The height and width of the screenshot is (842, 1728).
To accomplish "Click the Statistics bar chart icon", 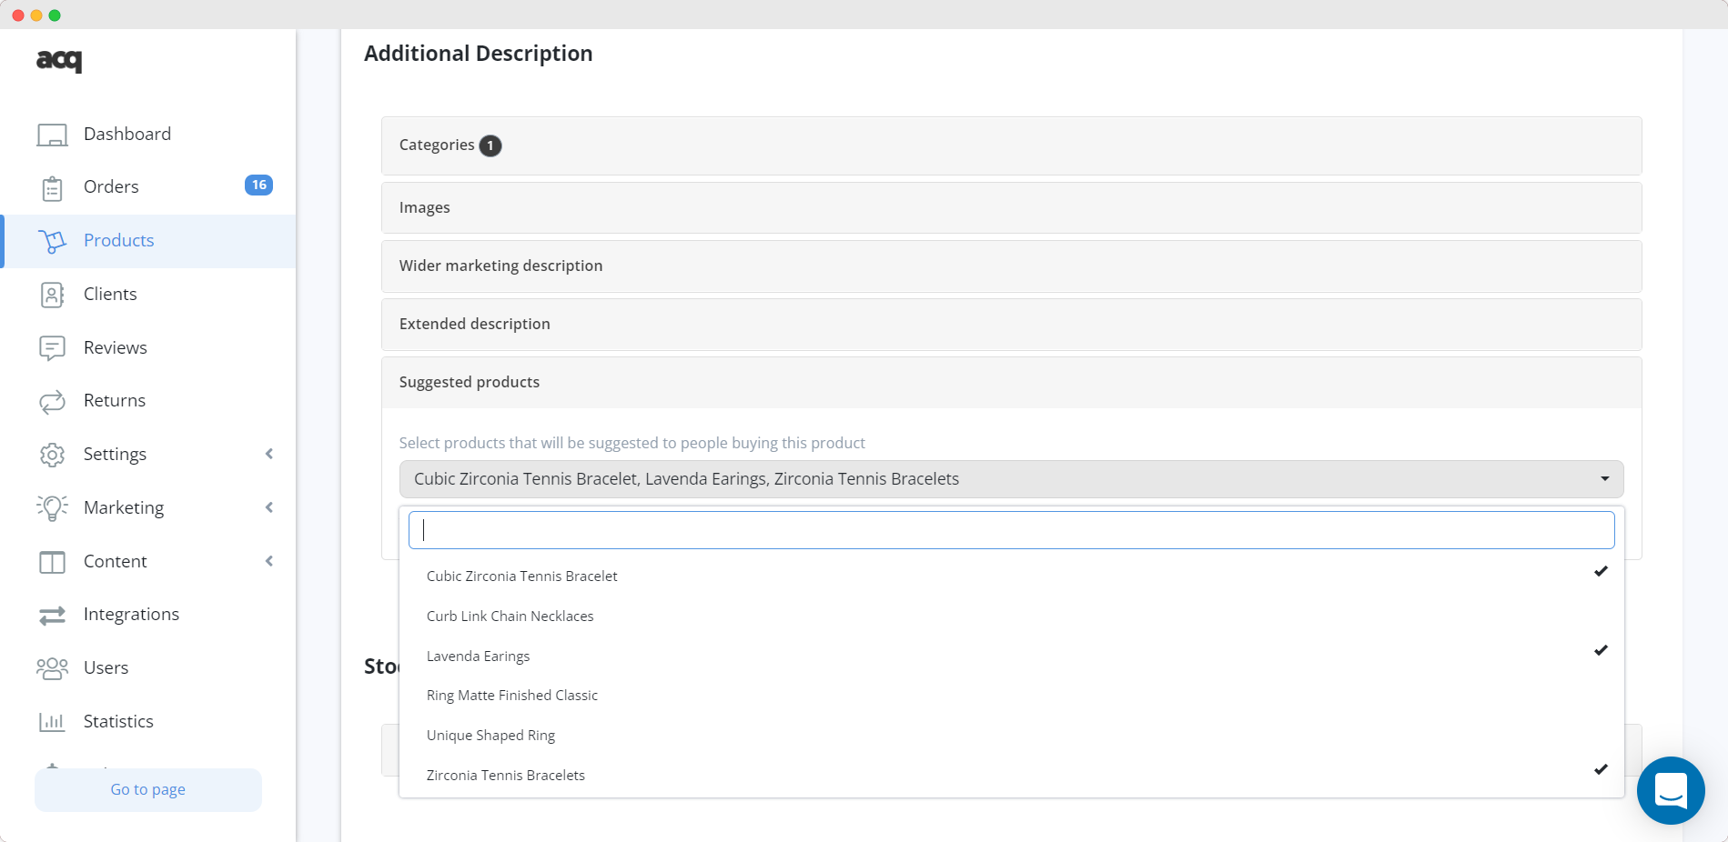I will pyautogui.click(x=52, y=722).
